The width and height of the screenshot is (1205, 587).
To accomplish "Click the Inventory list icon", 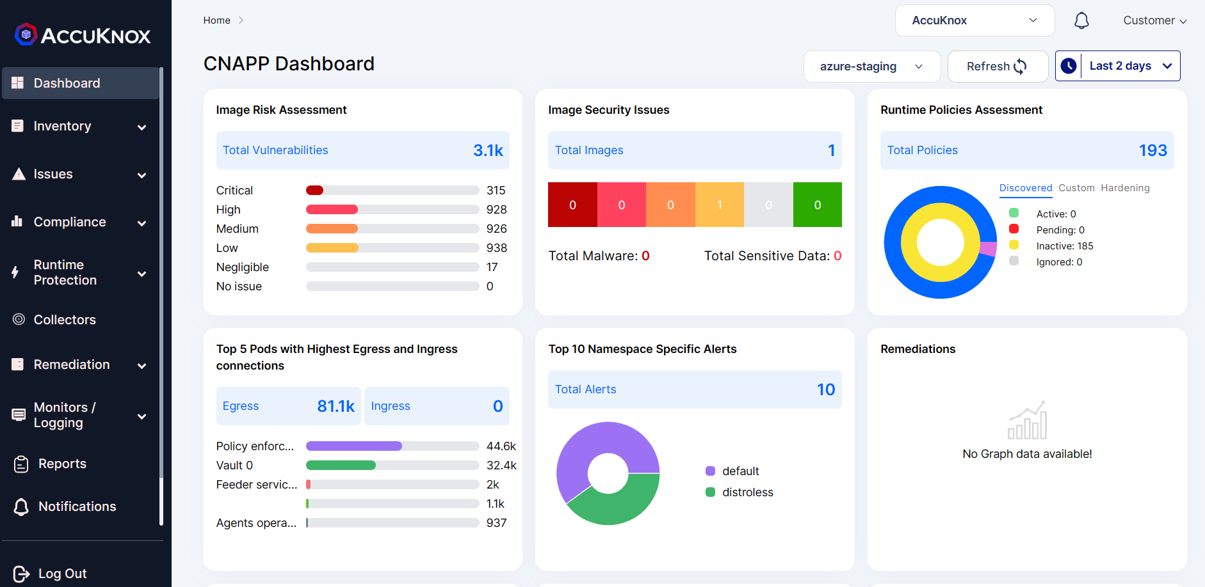I will [18, 126].
